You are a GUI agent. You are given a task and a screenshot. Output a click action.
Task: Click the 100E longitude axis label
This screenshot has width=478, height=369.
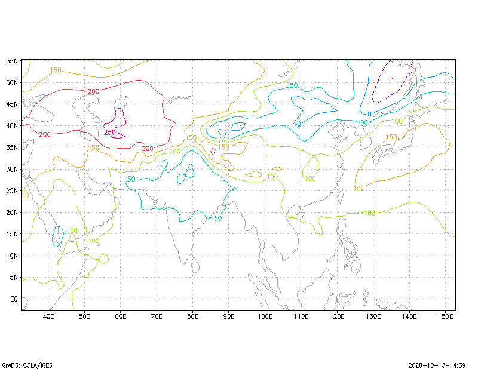[x=265, y=316]
